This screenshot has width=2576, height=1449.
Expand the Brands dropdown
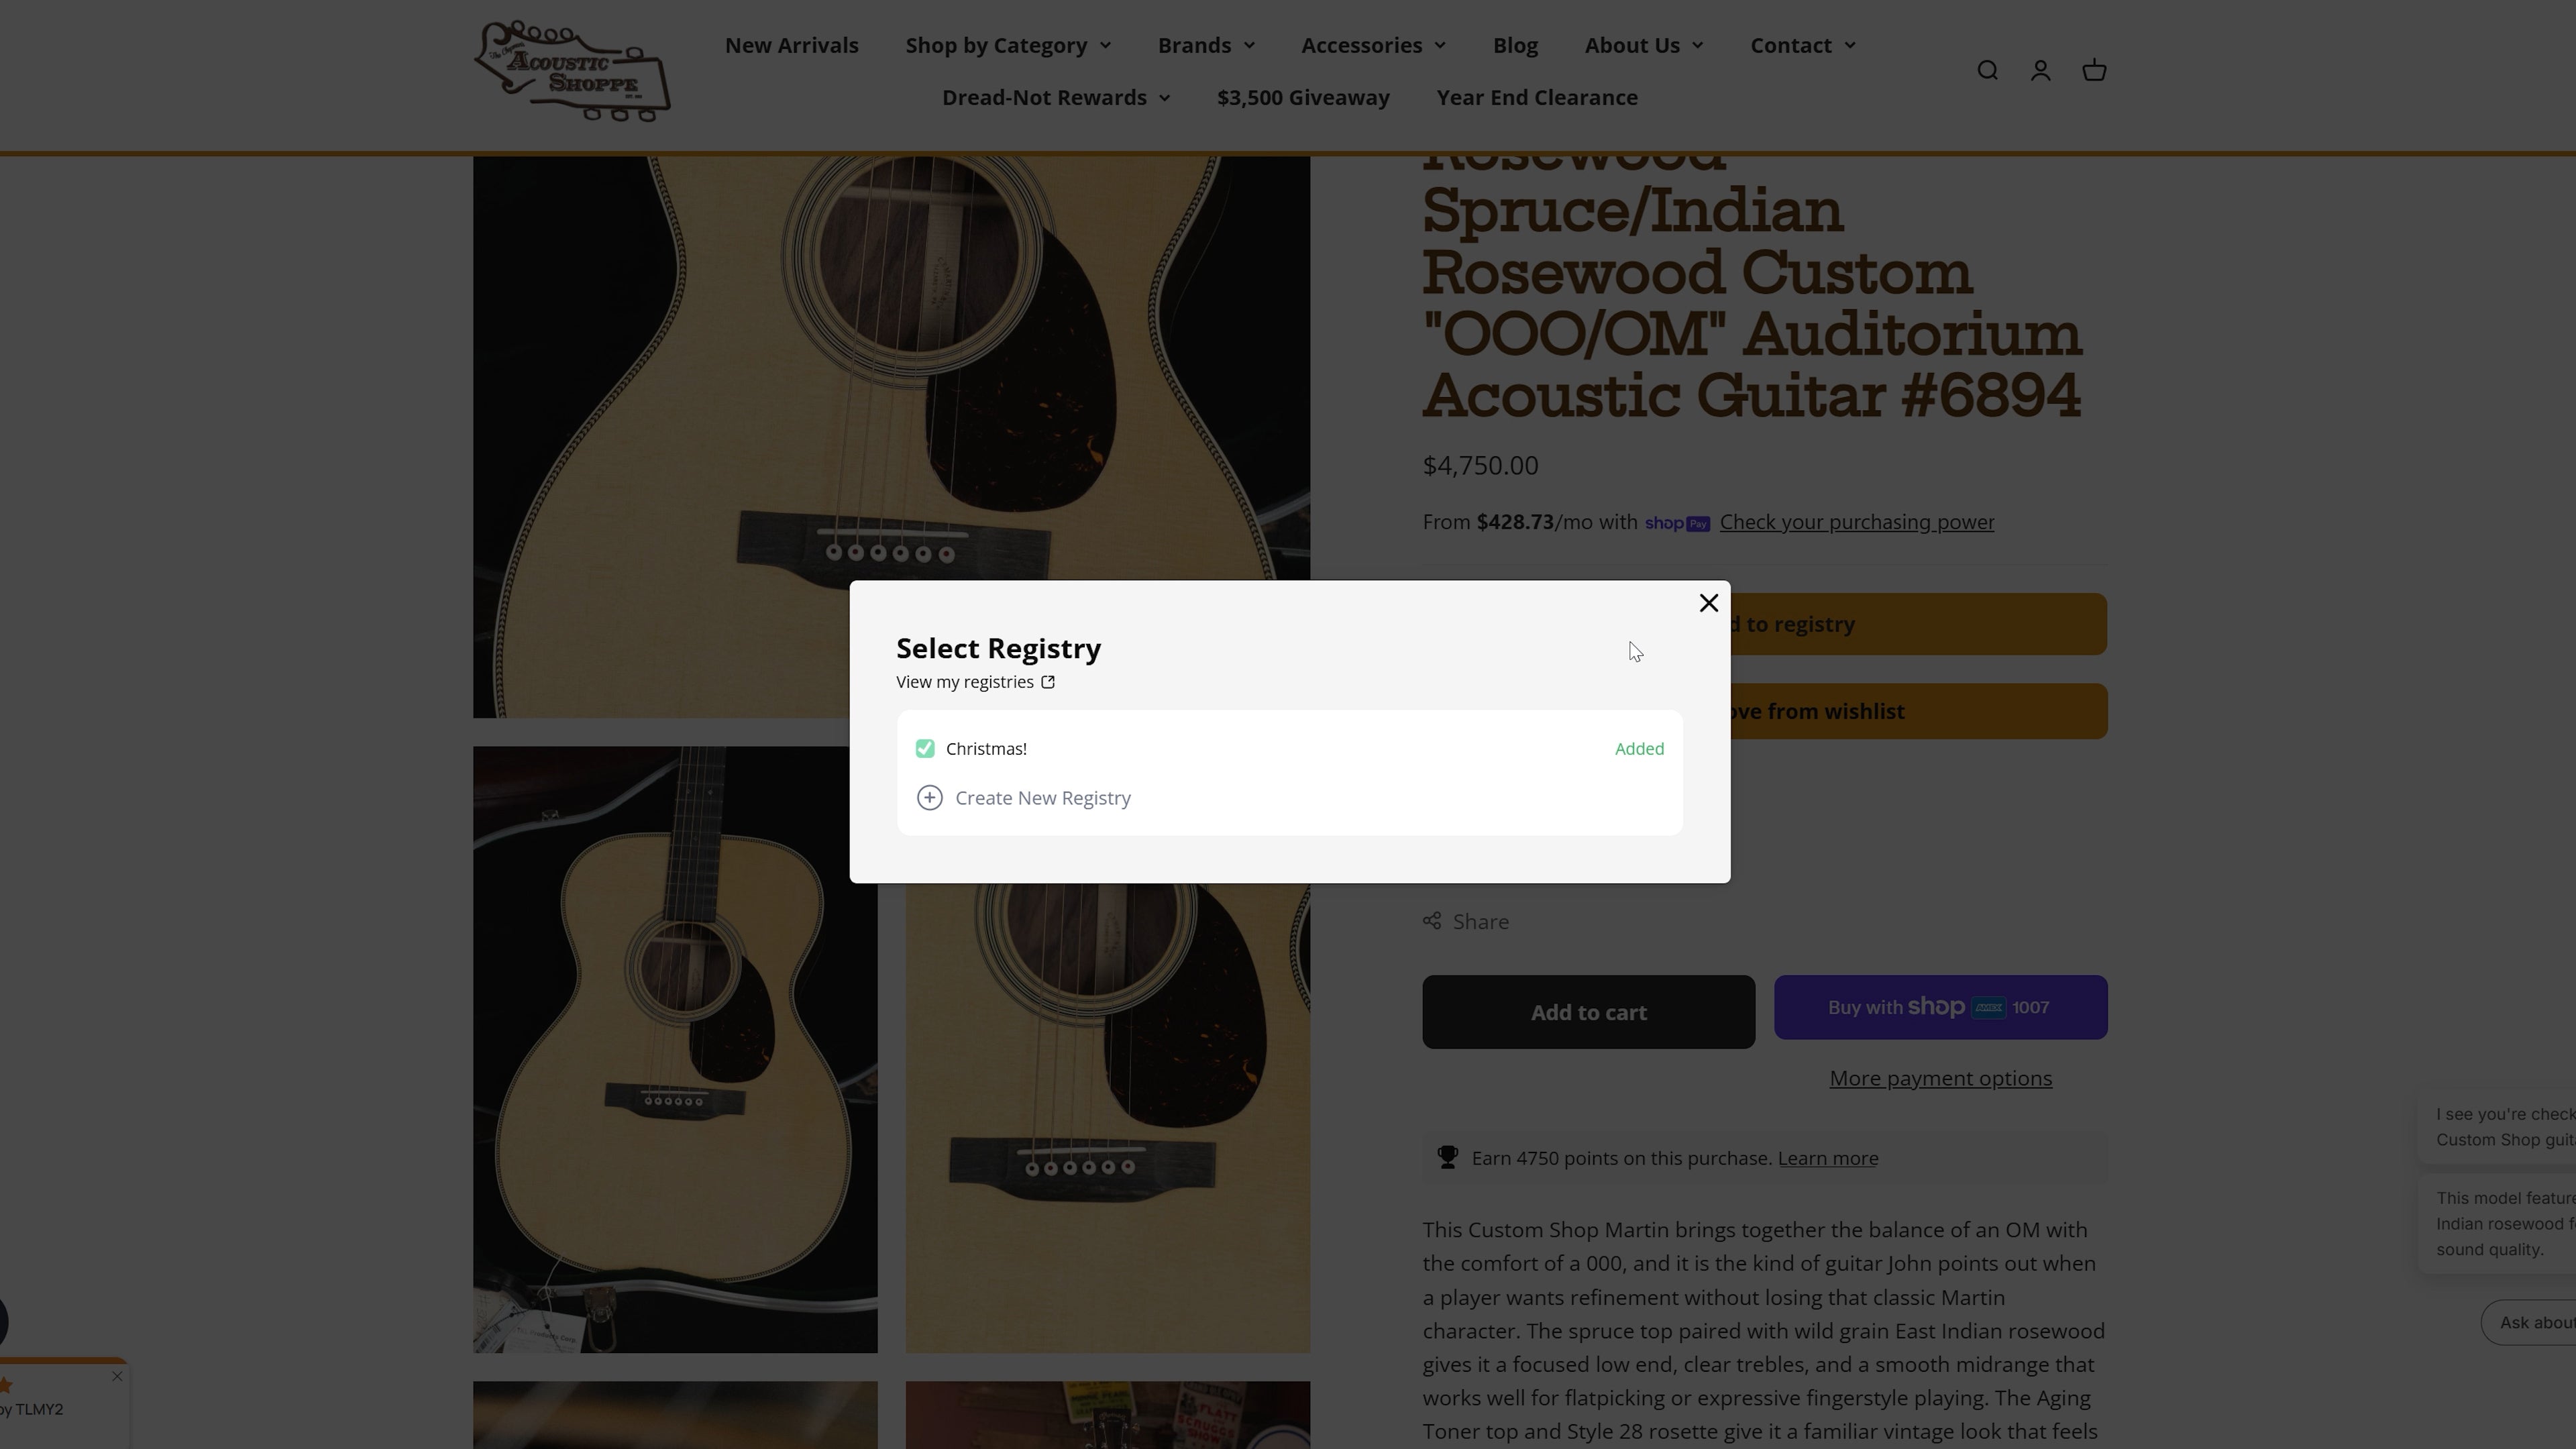point(1205,45)
